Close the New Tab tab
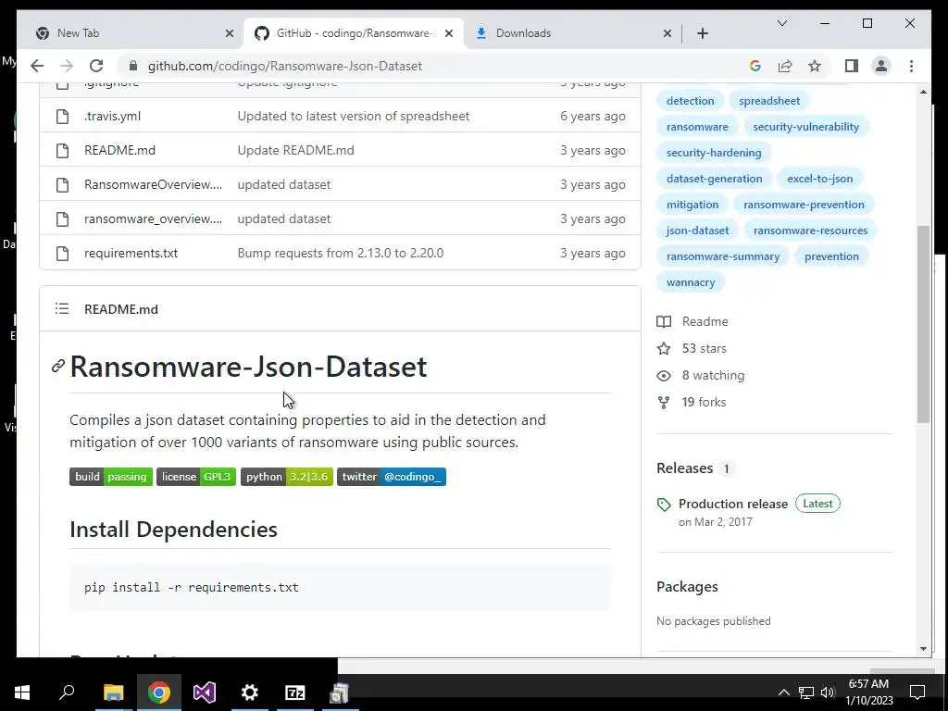Screen dimensions: 948x711 230,33
